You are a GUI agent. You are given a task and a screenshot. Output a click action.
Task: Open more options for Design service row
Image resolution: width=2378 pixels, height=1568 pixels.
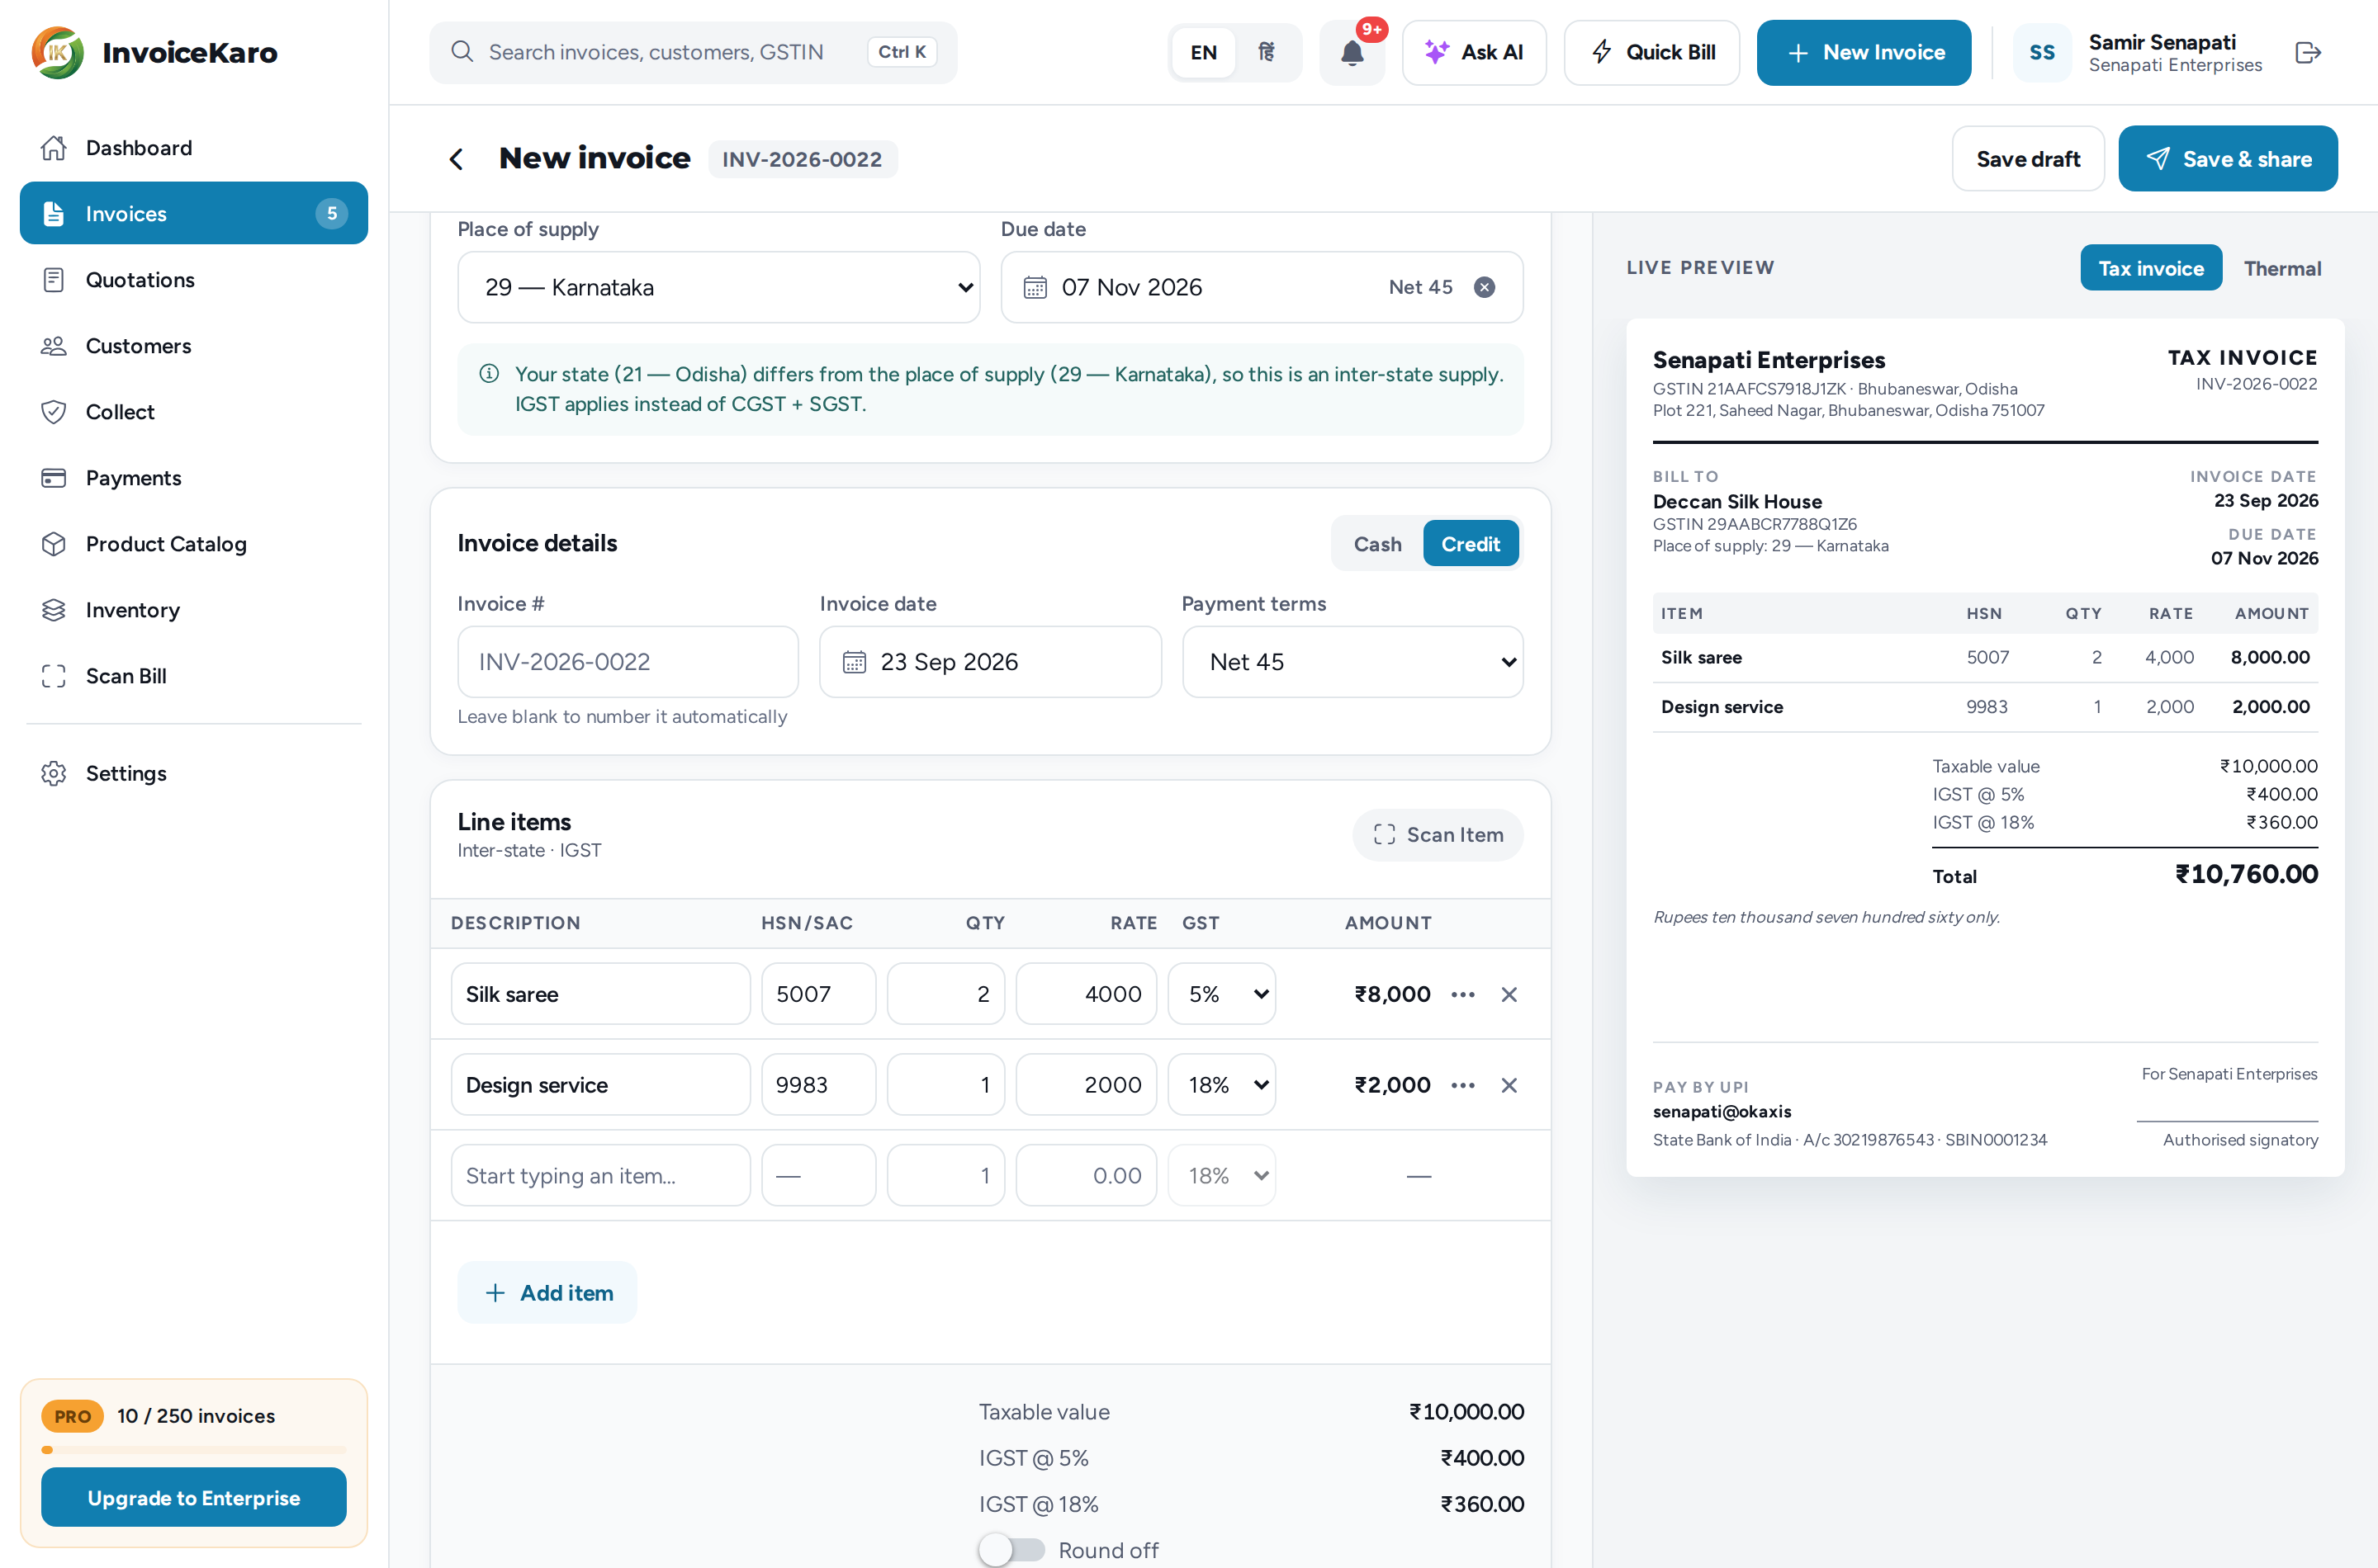1462,1085
